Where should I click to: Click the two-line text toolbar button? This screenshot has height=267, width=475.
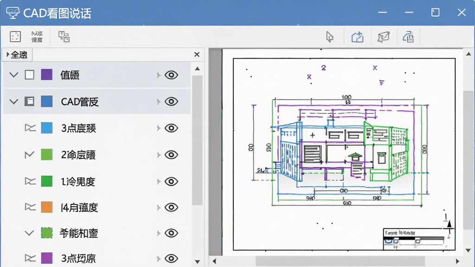pos(37,37)
